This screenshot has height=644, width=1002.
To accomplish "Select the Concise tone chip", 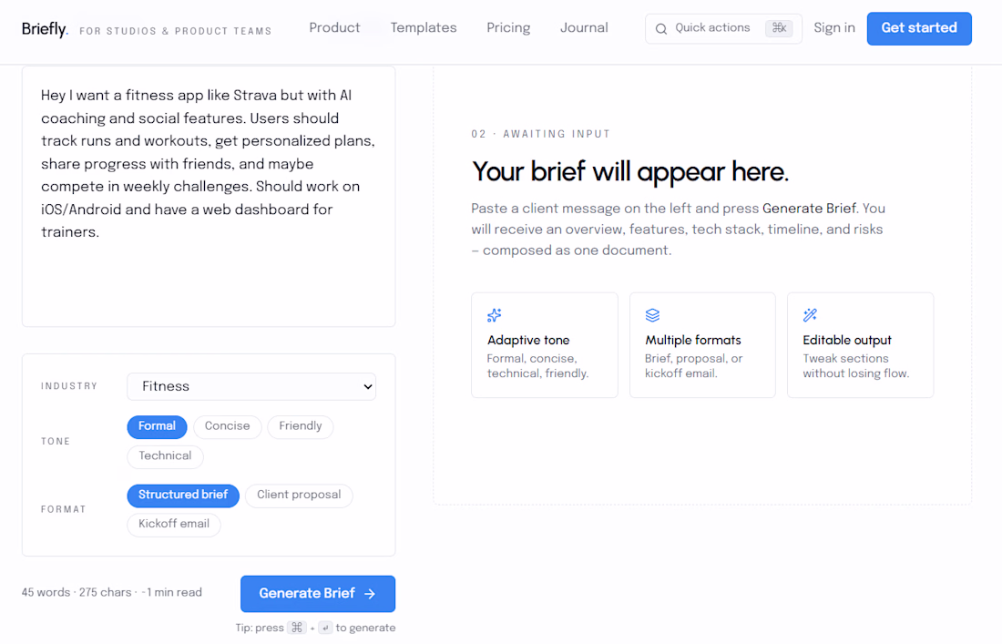I will (x=228, y=427).
